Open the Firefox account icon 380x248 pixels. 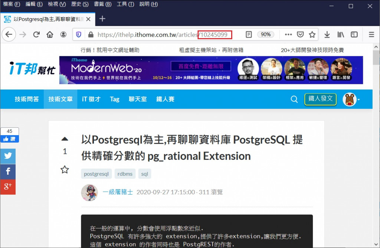(x=63, y=34)
